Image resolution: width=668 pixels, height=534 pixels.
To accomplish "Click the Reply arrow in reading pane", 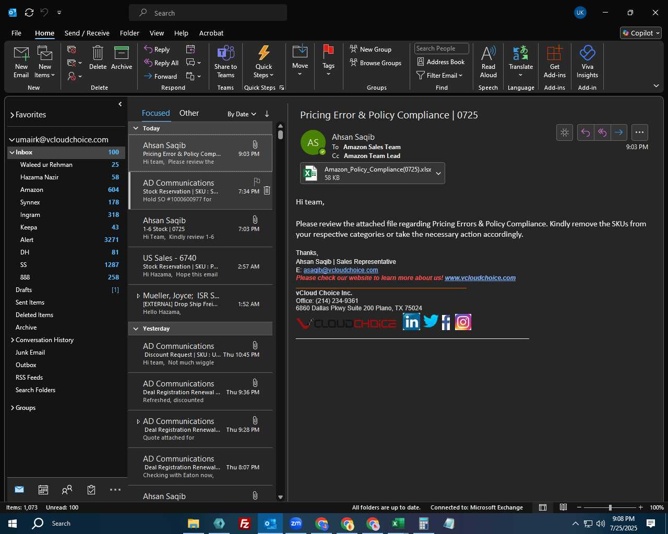I will 586,132.
